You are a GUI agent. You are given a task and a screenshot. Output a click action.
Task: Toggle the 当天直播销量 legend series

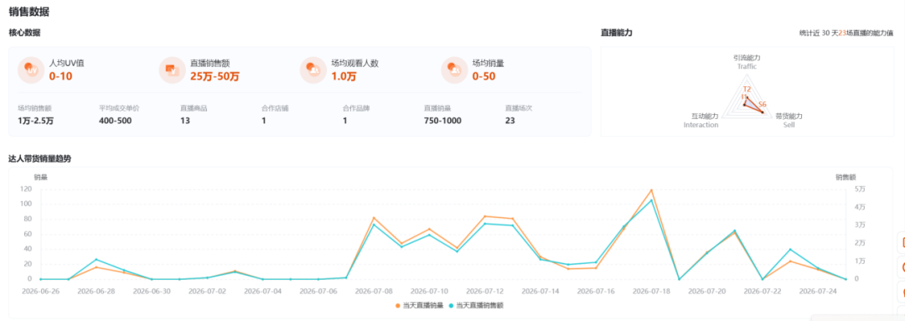419,305
